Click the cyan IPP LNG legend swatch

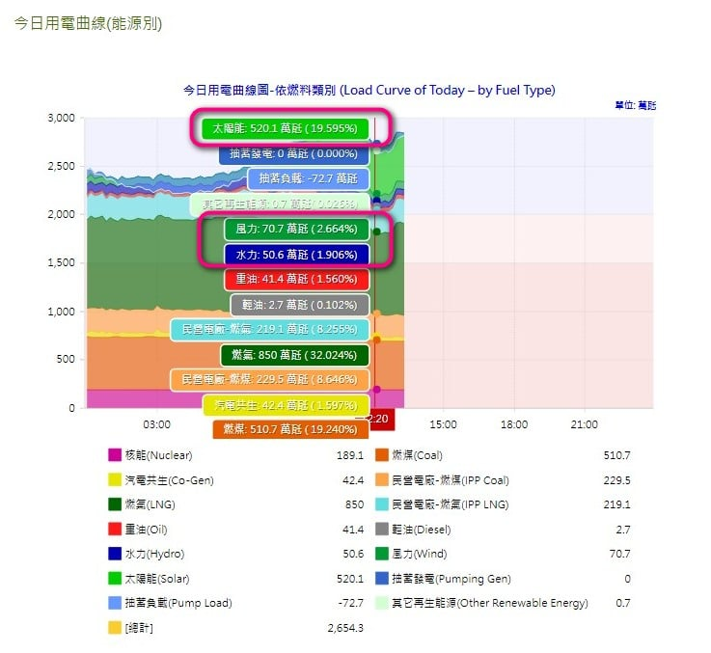click(x=382, y=504)
